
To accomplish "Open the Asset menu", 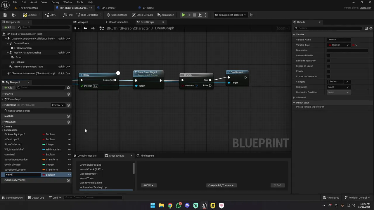I will coord(34,2).
